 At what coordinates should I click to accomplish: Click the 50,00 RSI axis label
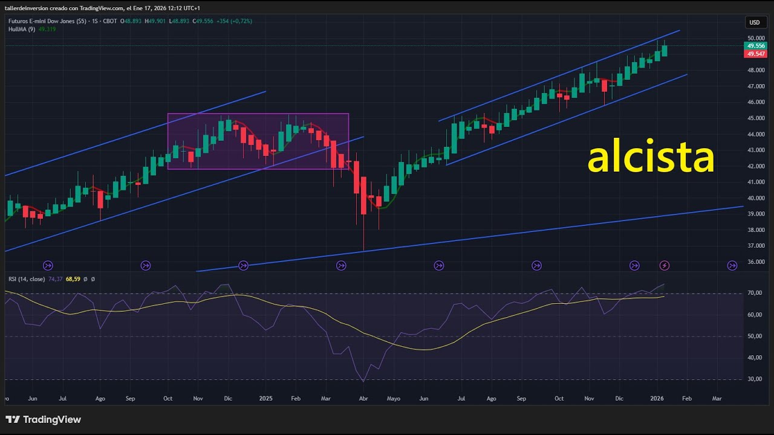tap(754, 336)
